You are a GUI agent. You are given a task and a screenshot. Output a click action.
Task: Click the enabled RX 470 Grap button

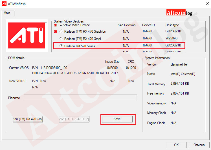pyautogui.click(x=28, y=119)
